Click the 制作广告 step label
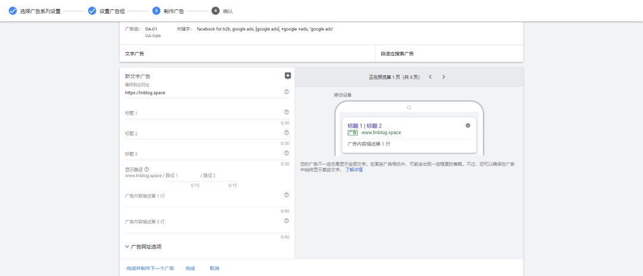This screenshot has width=643, height=276. [x=173, y=11]
